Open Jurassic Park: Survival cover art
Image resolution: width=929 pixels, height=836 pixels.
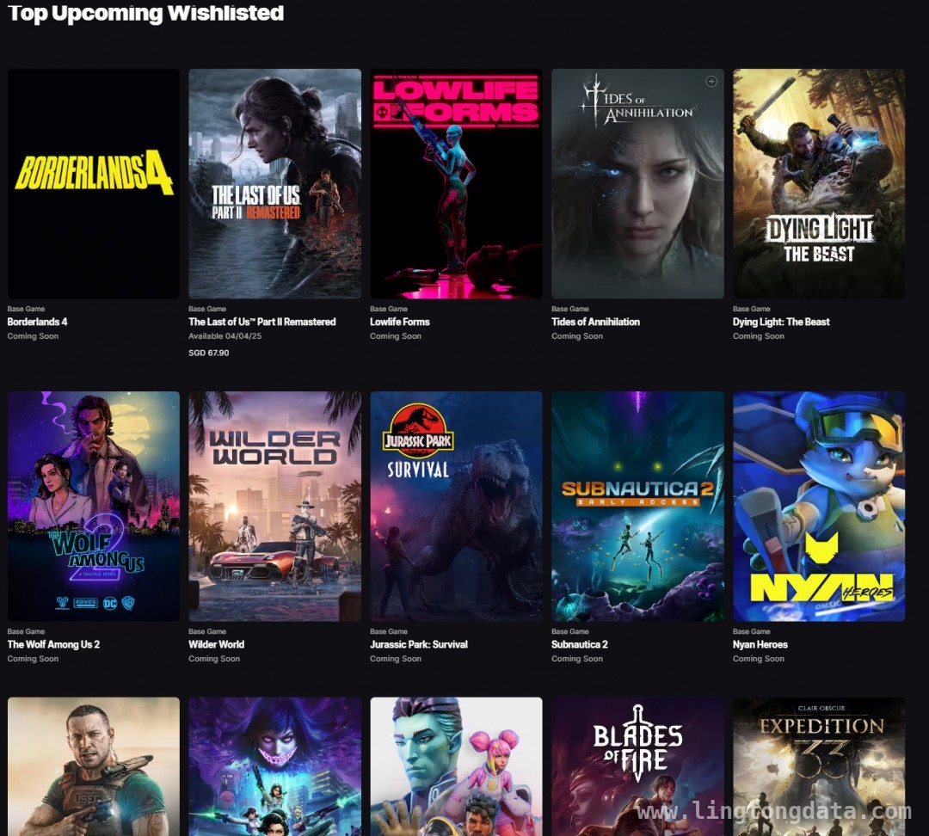(456, 506)
